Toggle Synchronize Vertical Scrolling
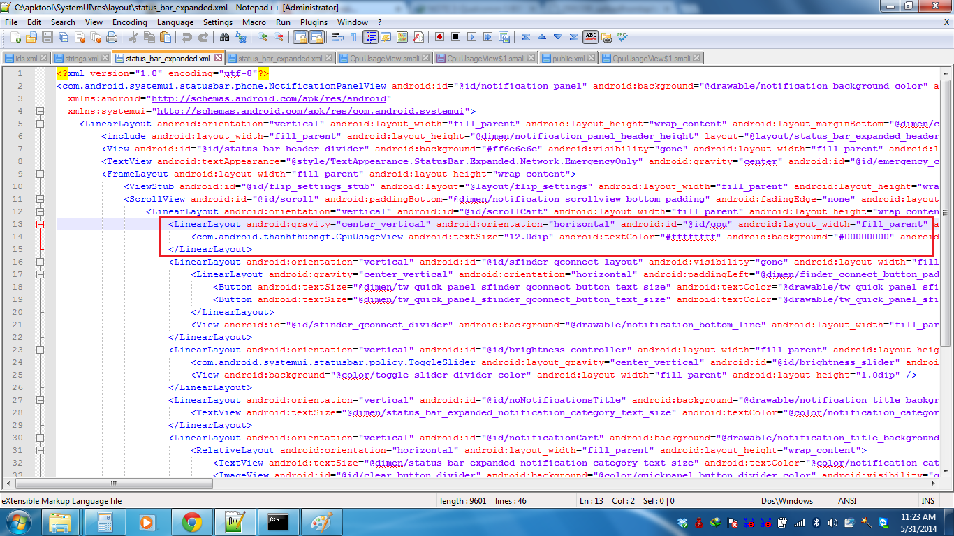Image resolution: width=954 pixels, height=536 pixels. (300, 37)
